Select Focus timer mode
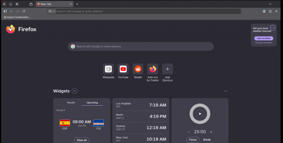The image size is (283, 143). coord(193,139)
